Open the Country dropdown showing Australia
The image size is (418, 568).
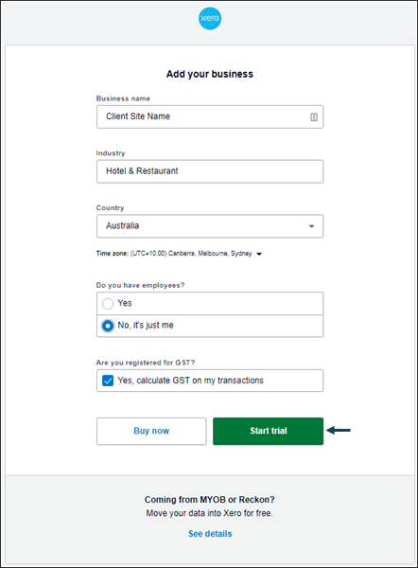[x=210, y=226]
